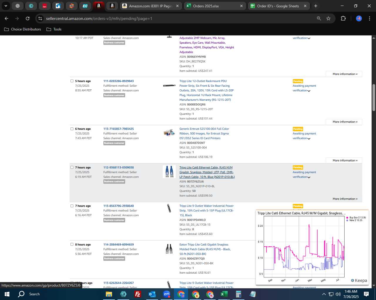
Task: Open the D&H pinned tab
Action: tap(45, 6)
